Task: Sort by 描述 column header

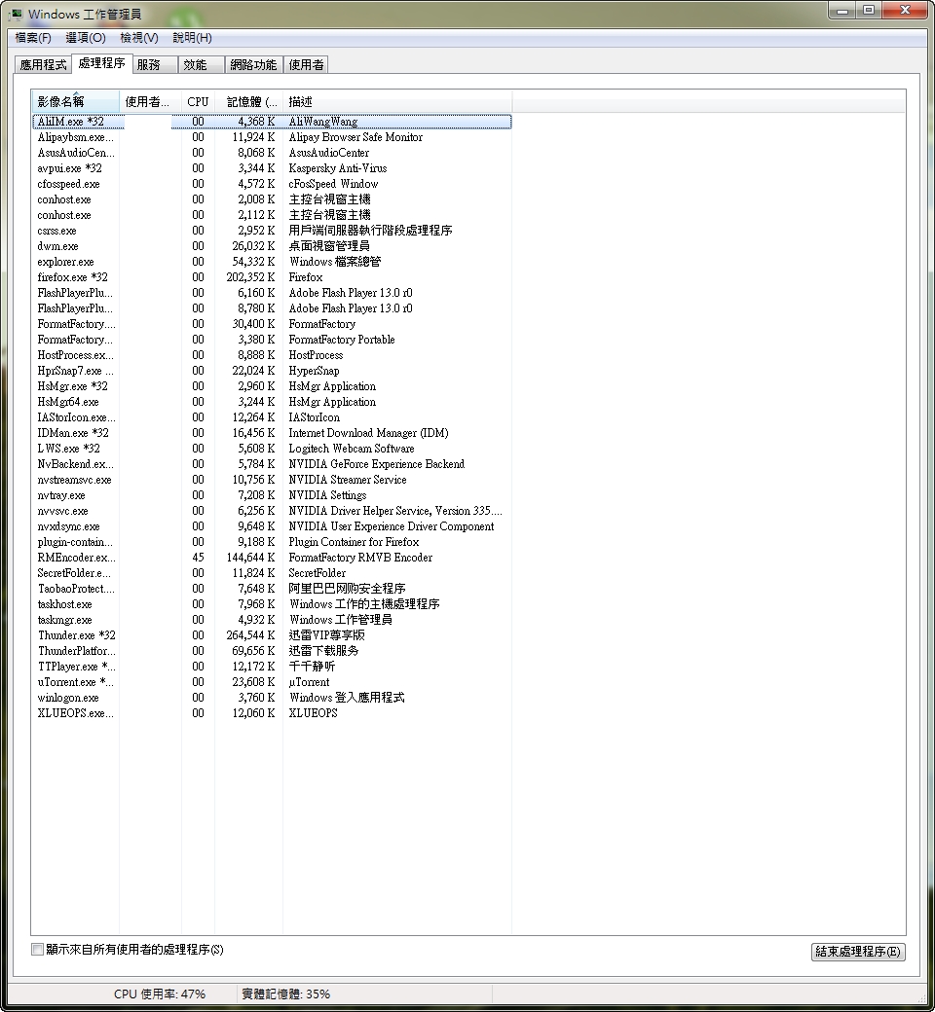Action: pyautogui.click(x=397, y=102)
